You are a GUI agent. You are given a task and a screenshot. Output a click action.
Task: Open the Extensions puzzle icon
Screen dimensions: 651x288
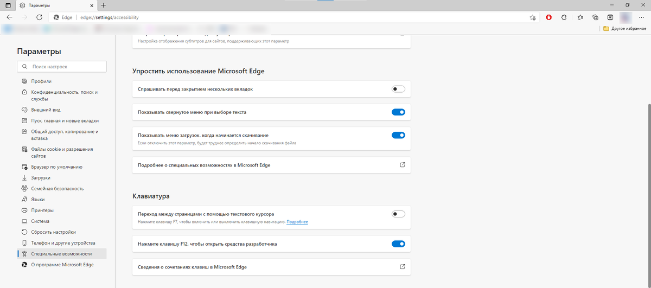point(564,17)
